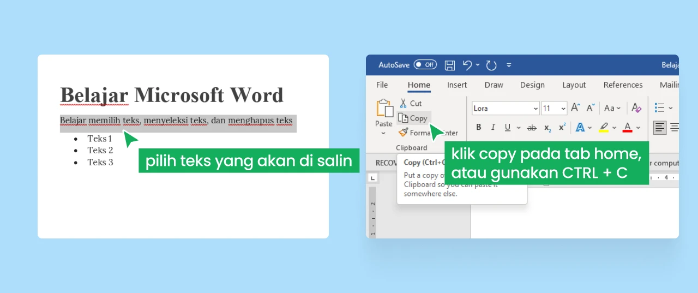Click Increase Font Size icon

pos(575,108)
